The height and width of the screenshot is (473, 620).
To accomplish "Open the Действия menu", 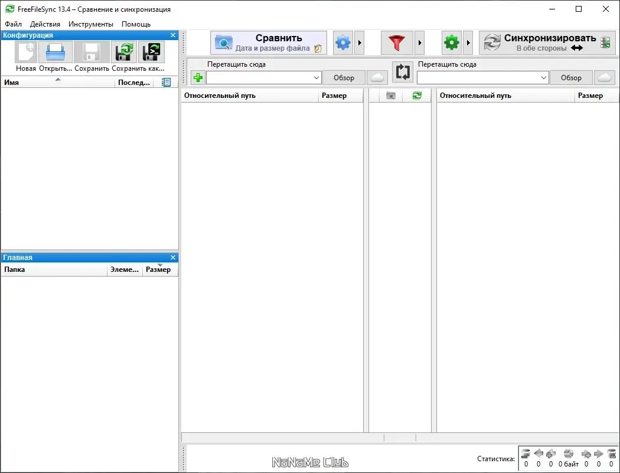I will tap(45, 24).
